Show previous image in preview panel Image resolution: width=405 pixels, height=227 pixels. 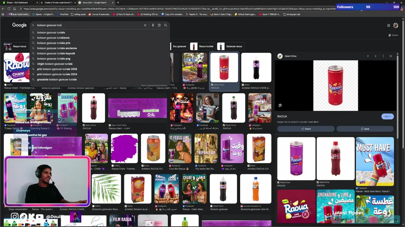[x=368, y=56]
